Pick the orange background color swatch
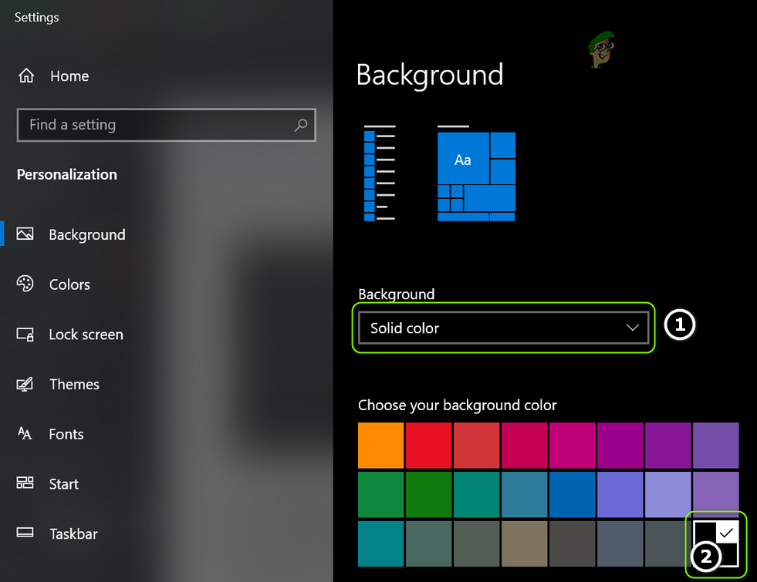 click(x=380, y=446)
